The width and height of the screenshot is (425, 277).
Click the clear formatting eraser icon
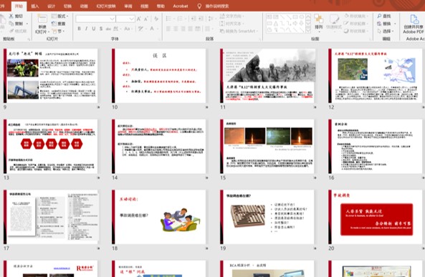pos(156,19)
